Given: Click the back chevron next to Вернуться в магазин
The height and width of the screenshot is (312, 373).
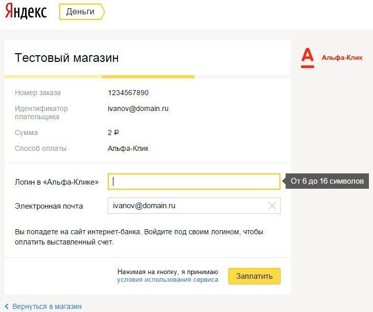Looking at the screenshot, I should click(x=7, y=306).
